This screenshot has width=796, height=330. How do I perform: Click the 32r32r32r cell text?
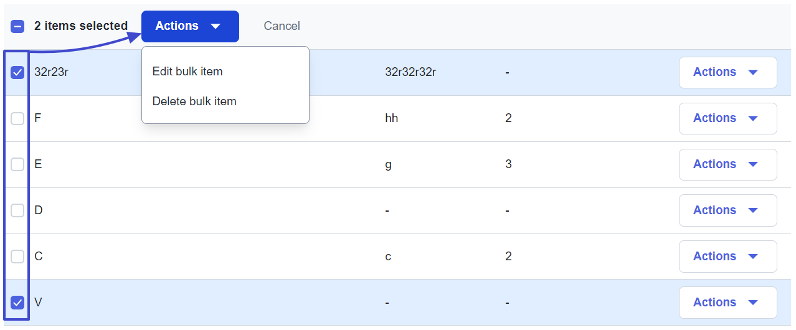click(x=410, y=72)
